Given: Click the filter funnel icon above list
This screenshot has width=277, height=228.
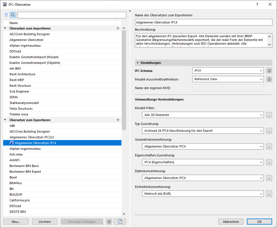Looking at the screenshot, I should point(6,15).
